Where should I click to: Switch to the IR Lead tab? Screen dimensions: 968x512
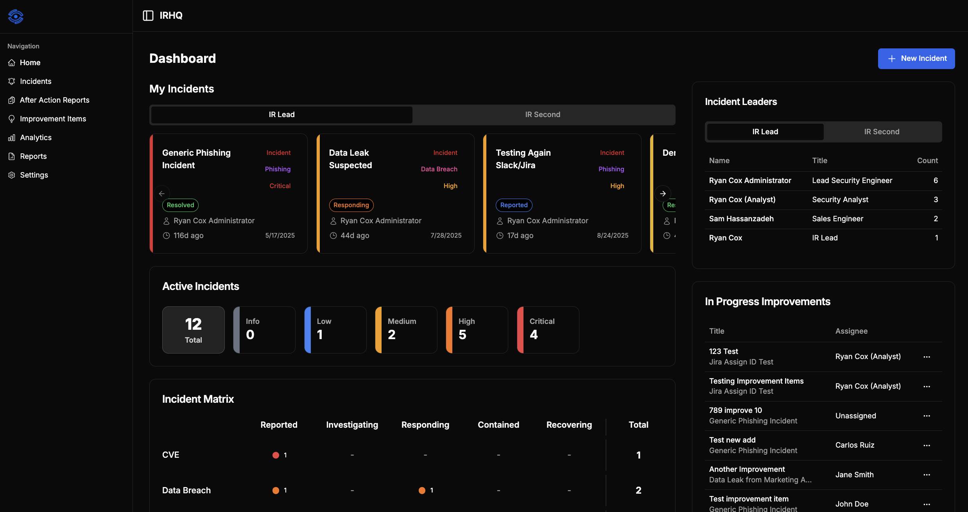click(x=281, y=114)
